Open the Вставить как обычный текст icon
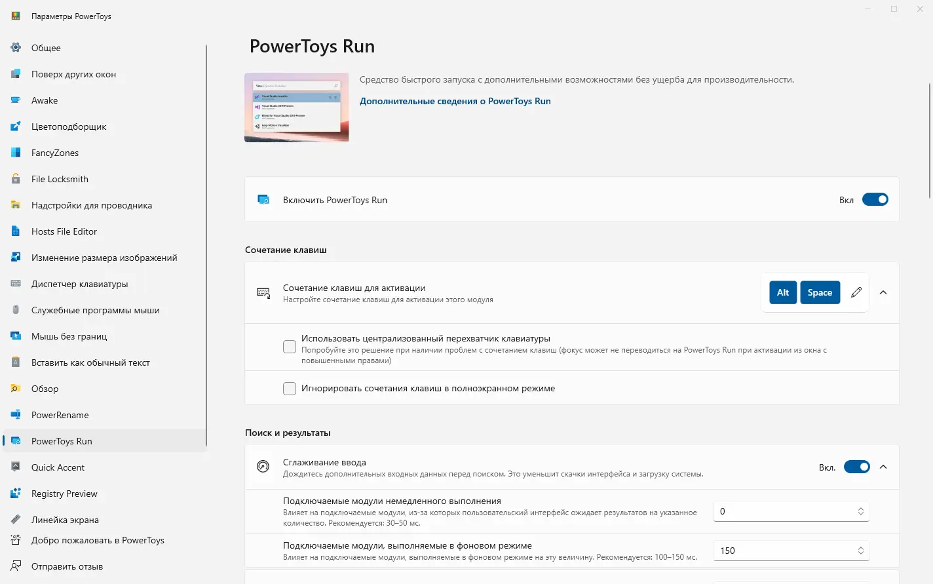The height and width of the screenshot is (584, 933). click(16, 362)
